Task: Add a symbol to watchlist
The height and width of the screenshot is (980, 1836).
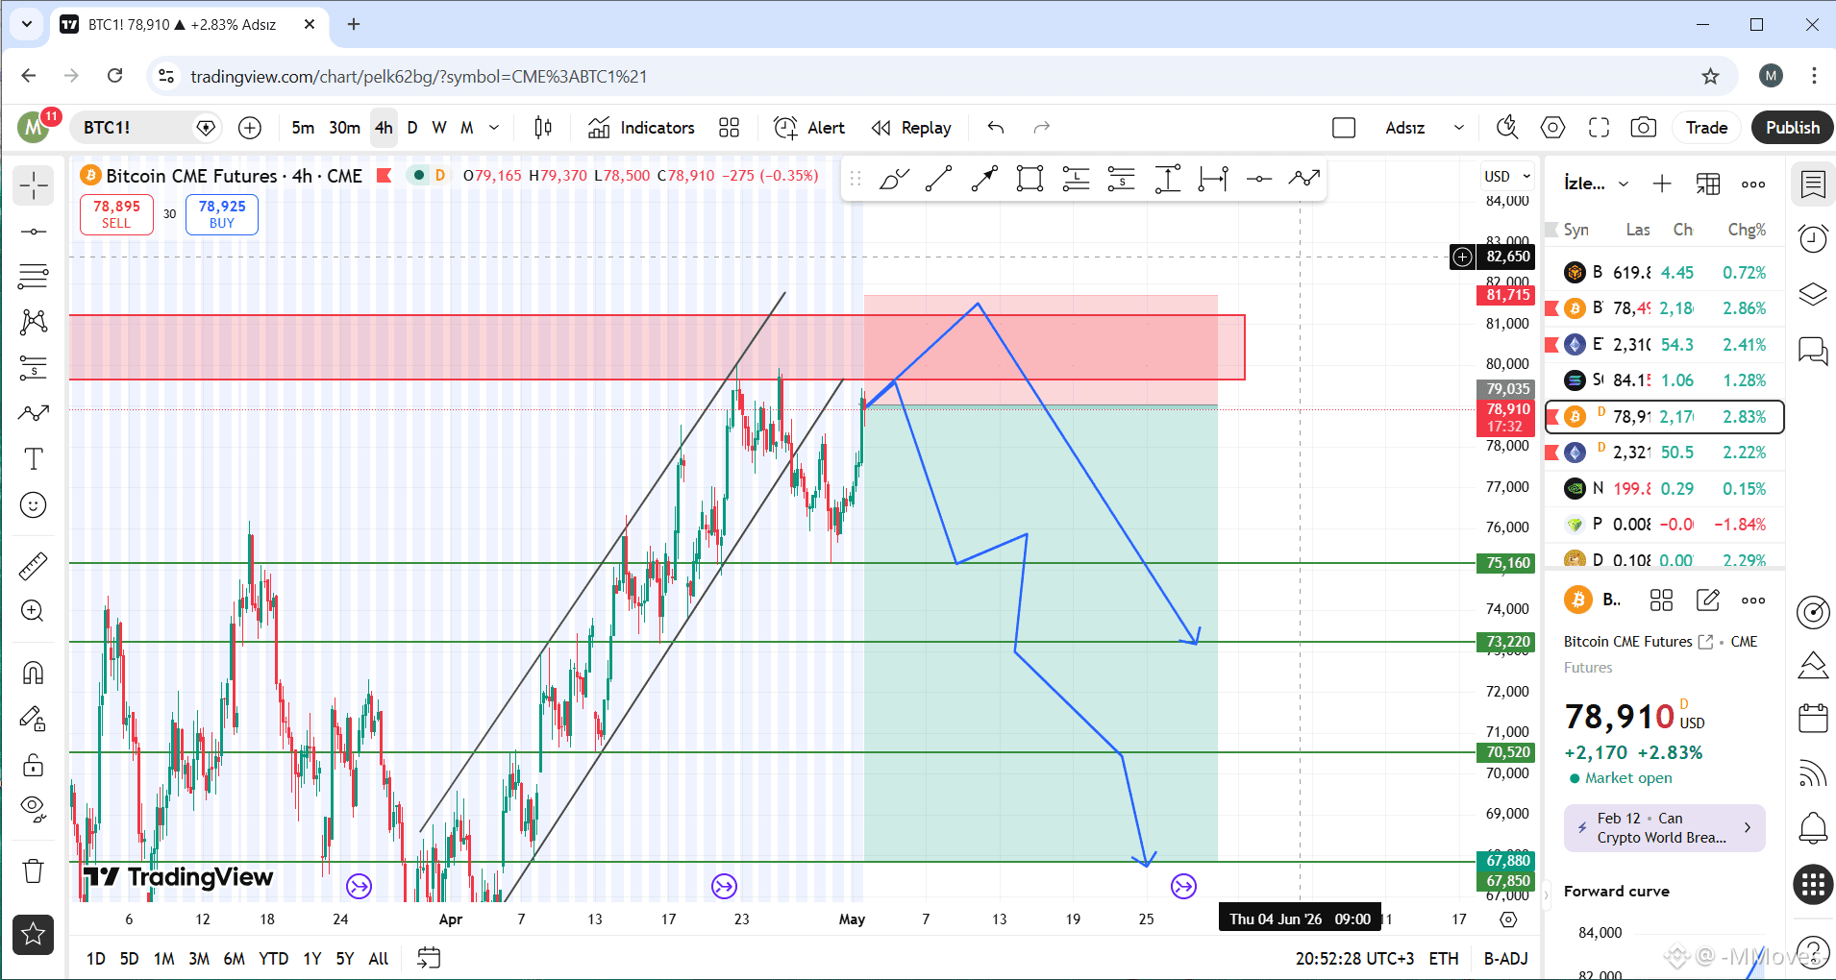Action: [x=1662, y=184]
